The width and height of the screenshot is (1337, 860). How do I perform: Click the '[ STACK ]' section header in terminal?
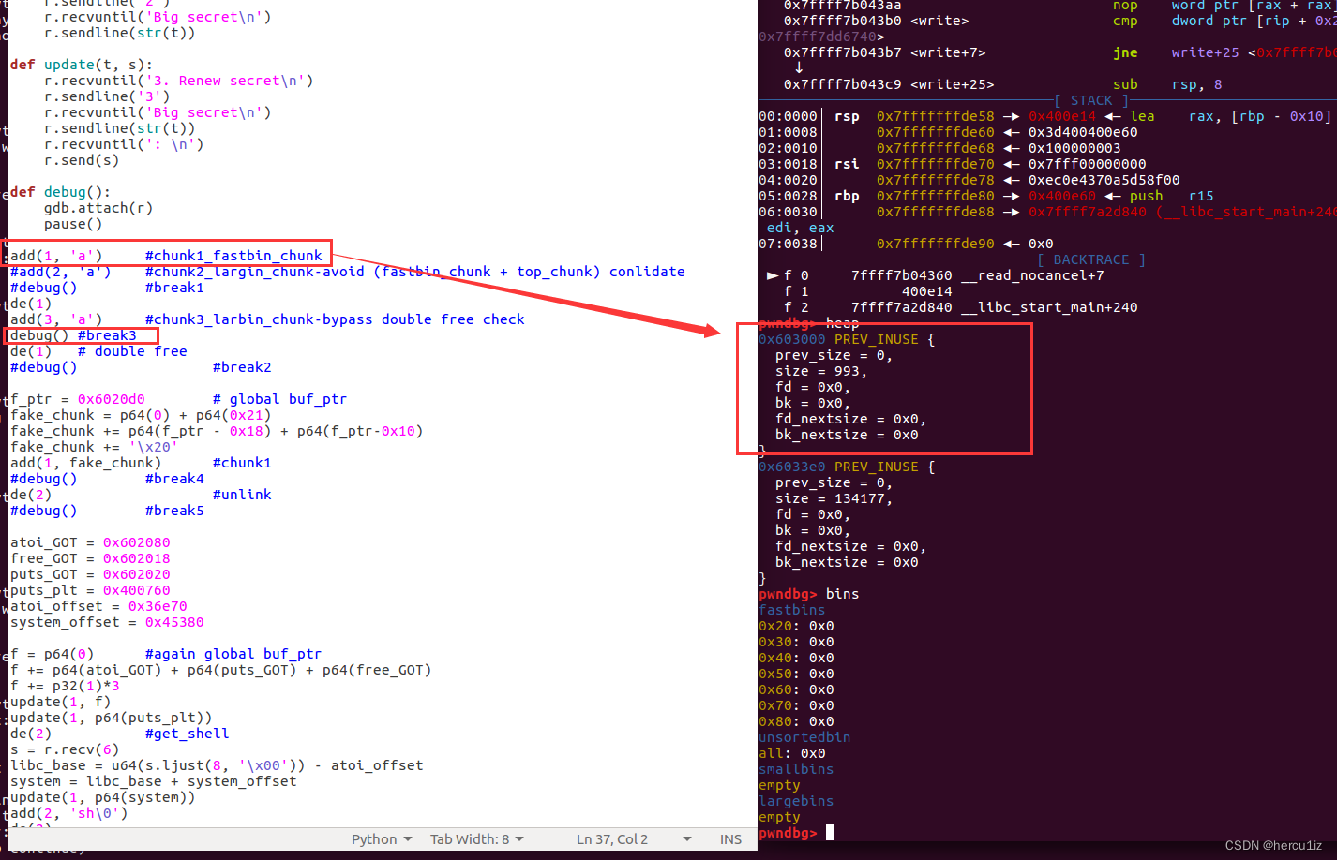coord(1091,100)
